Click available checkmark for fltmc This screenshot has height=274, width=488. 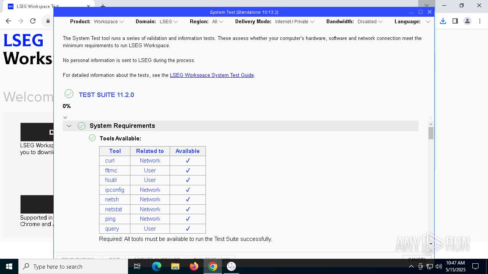(188, 170)
